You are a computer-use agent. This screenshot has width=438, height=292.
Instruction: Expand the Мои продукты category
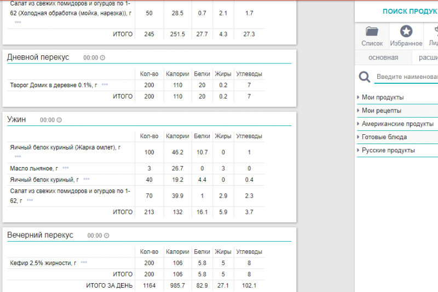point(383,98)
